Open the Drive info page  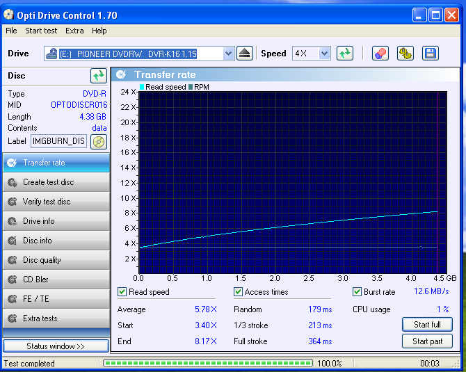(x=56, y=221)
